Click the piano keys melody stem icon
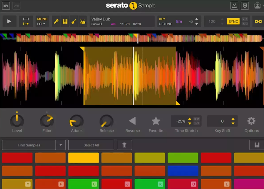This screenshot has height=189, width=264. coord(65,21)
